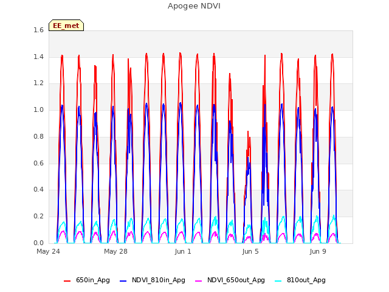
Task: Select the 810out_Apg legend label
Action: 306,280
